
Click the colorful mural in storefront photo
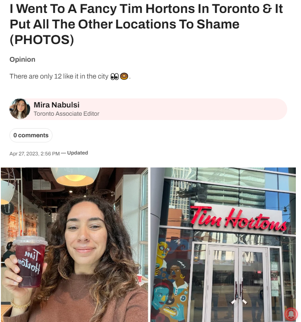[171, 279]
